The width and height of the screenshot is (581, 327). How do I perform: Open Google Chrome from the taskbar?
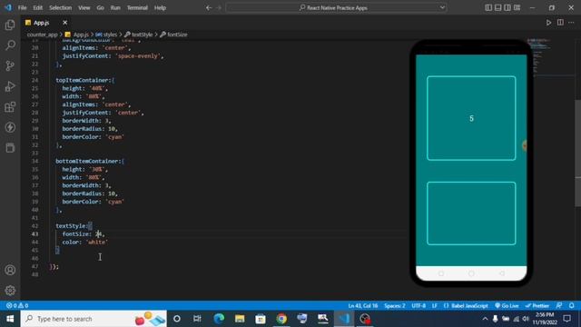pos(281,319)
